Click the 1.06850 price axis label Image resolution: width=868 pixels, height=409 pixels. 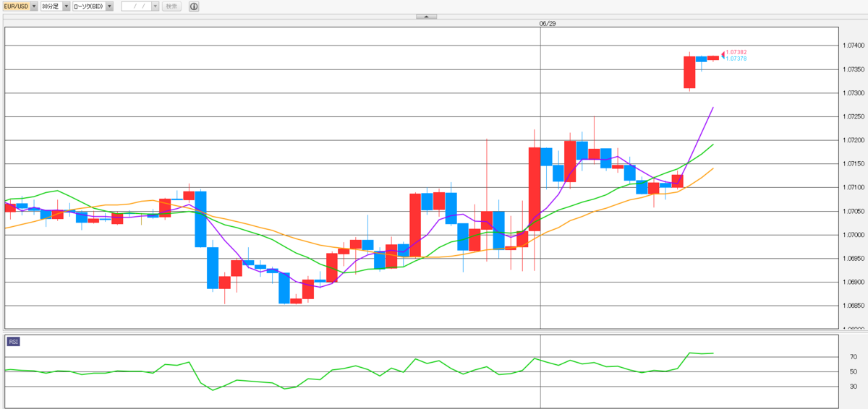[854, 305]
